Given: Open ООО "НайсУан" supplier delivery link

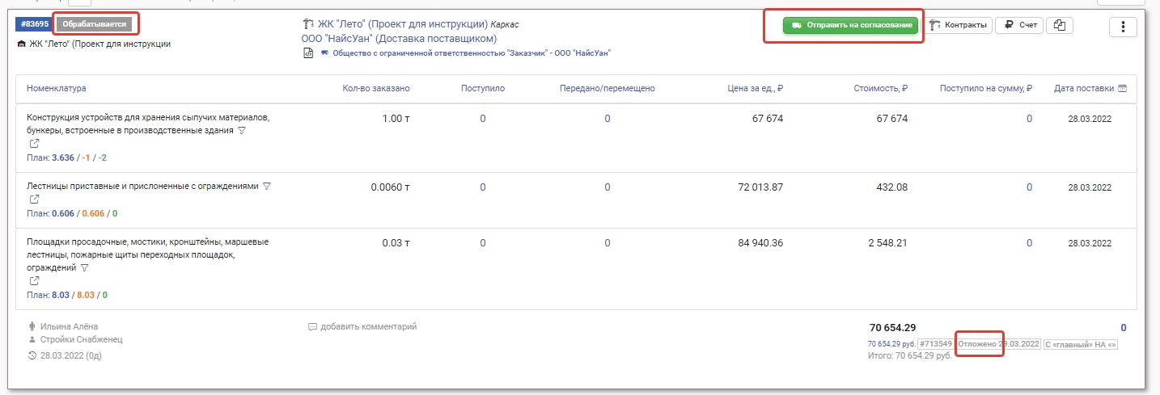Looking at the screenshot, I should [399, 38].
